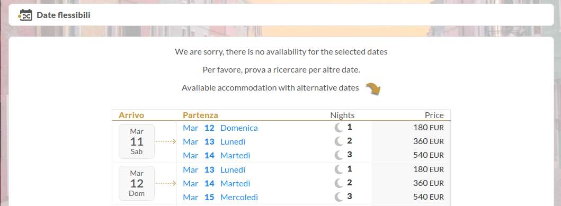Screen dimensions: 561x206
Task: Choose departure Mar 12 Domenica
Action: point(220,128)
